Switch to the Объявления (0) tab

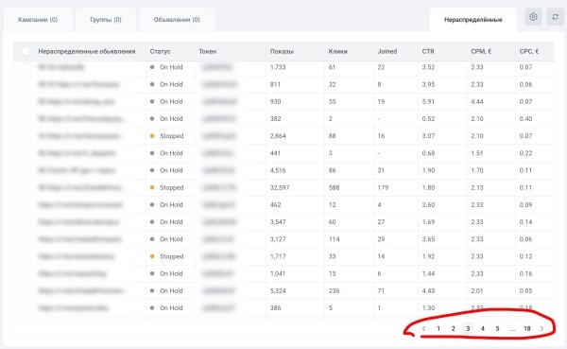pyautogui.click(x=177, y=20)
